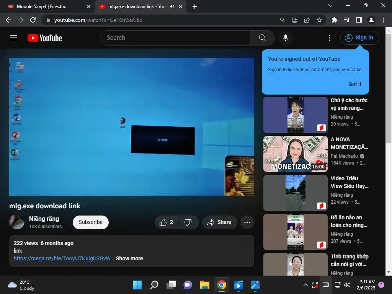Open 'Tình trạng khớp cắn' video title
The image size is (392, 294).
[350, 260]
